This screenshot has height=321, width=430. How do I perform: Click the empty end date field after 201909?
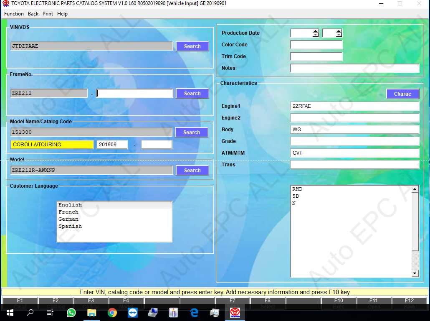pyautogui.click(x=157, y=145)
